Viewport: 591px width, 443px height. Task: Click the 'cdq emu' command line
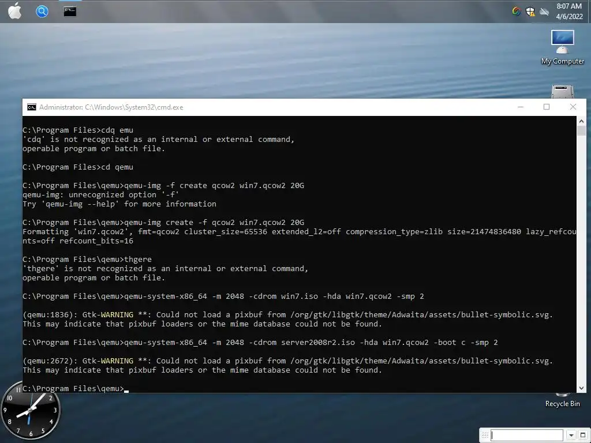[78, 130]
